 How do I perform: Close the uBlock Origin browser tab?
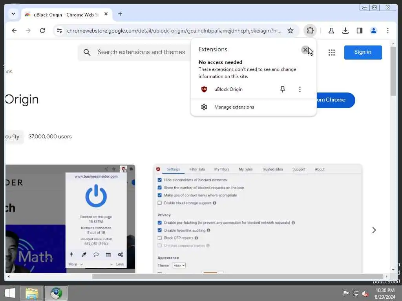click(106, 14)
